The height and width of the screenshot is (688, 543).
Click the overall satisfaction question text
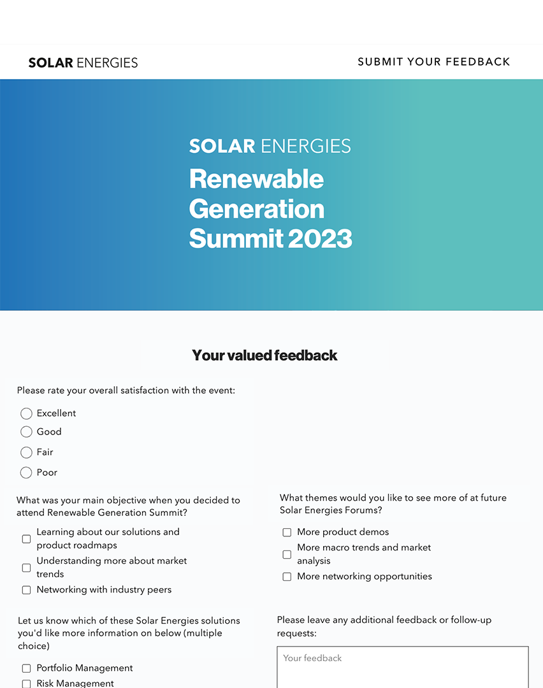[126, 391]
